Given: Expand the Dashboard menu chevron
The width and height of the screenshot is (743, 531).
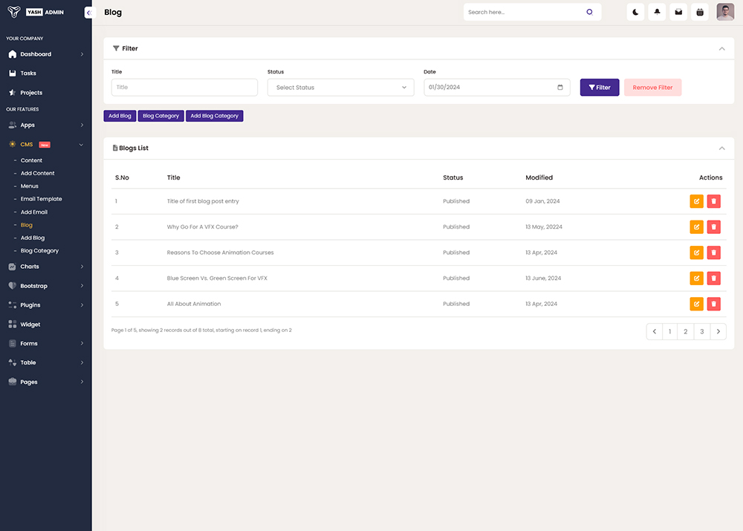Looking at the screenshot, I should pos(82,54).
